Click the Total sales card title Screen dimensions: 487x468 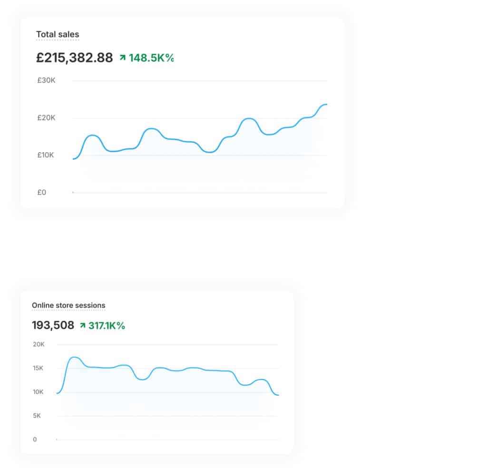pos(58,34)
